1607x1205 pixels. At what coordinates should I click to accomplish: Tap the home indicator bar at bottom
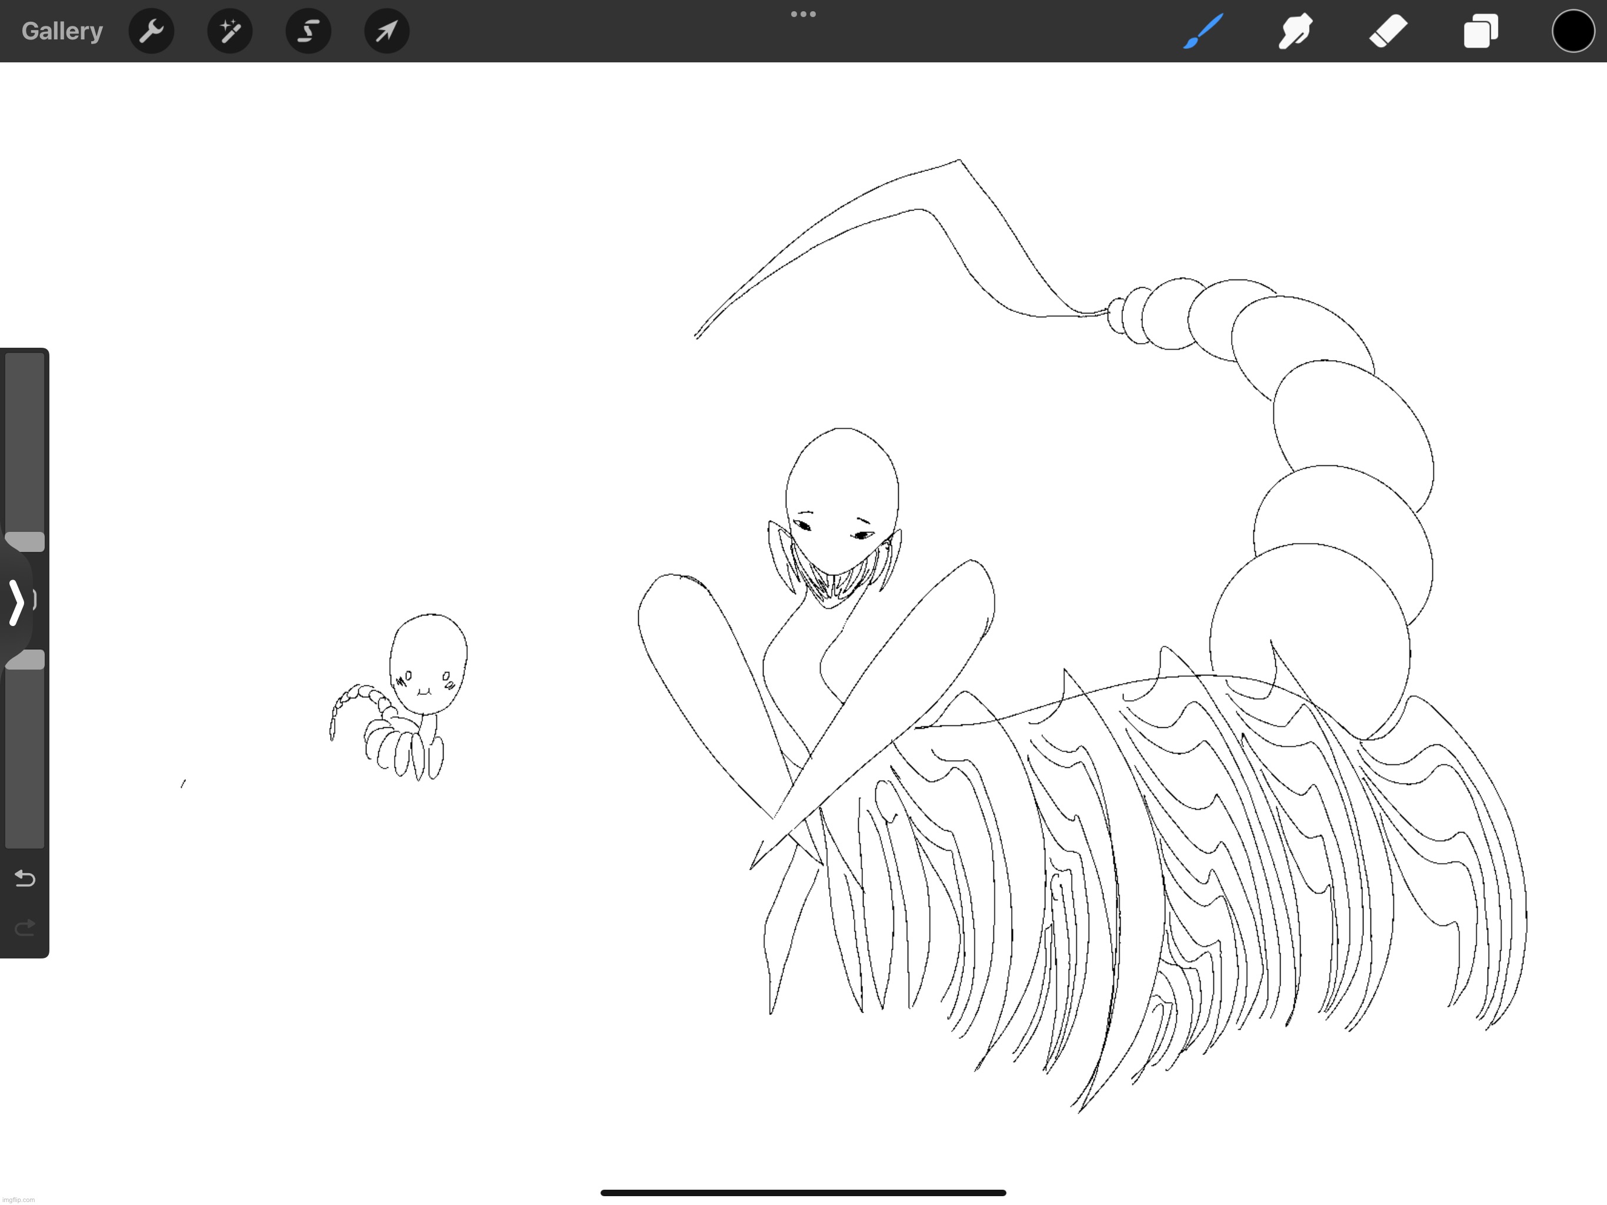(x=803, y=1193)
